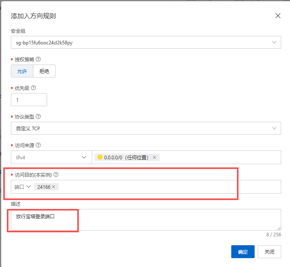Click help icon next to 优先级
This screenshot has width=290, height=267.
tap(33, 88)
